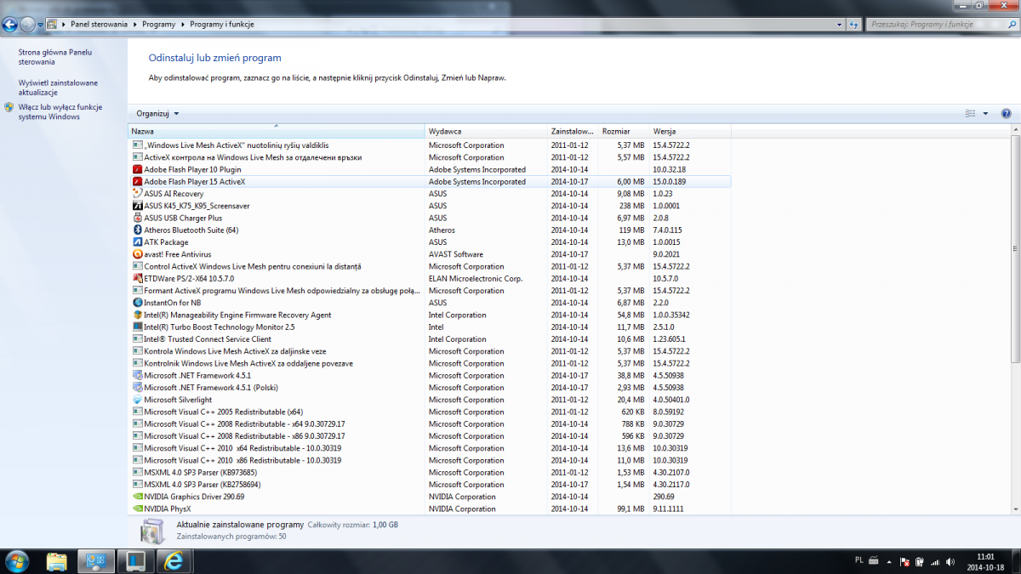Screen dimensions: 1021x574
Task: Select Microsoft Visual C++ 2010 x86 Redistributable
Action: (430, 460)
